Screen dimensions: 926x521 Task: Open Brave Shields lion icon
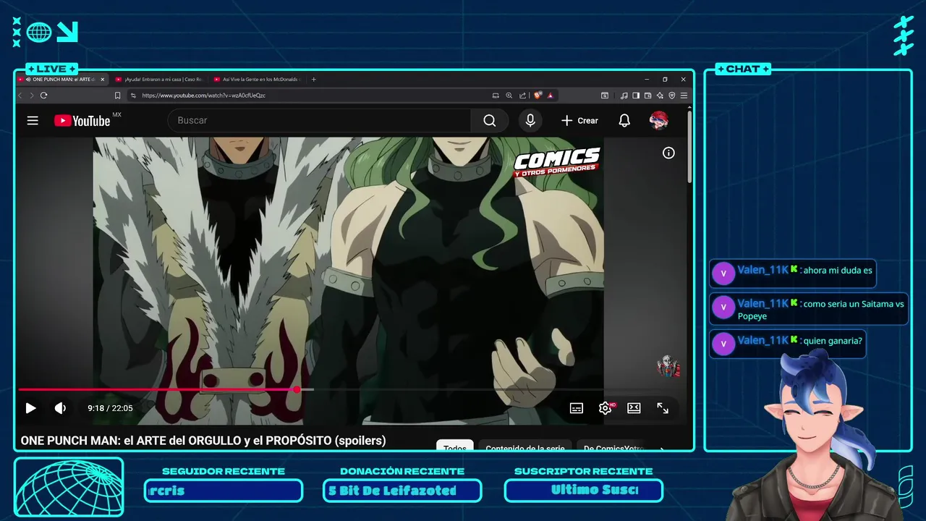(x=538, y=96)
